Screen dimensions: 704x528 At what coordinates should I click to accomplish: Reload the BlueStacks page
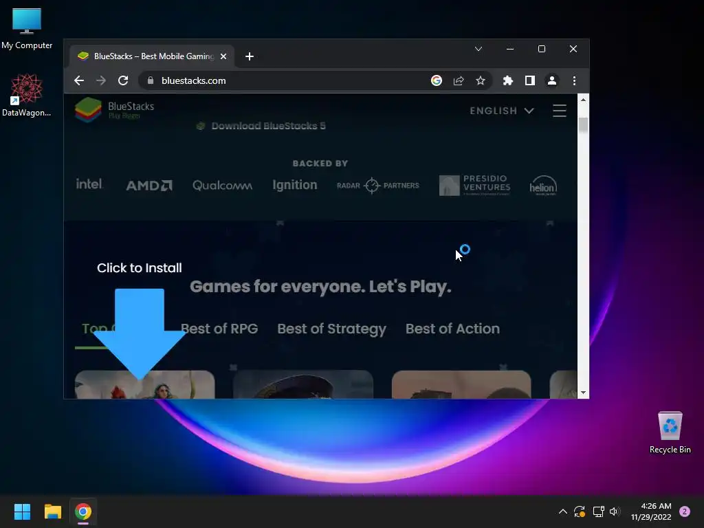(123, 81)
